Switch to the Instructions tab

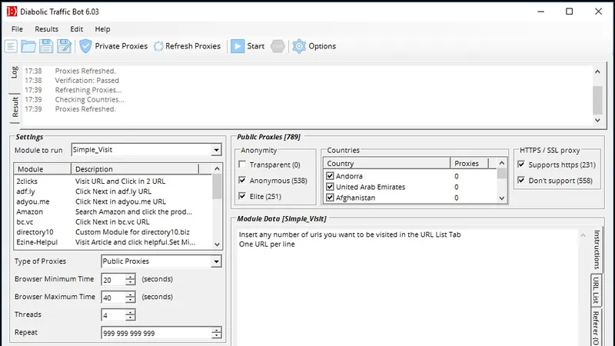[597, 249]
